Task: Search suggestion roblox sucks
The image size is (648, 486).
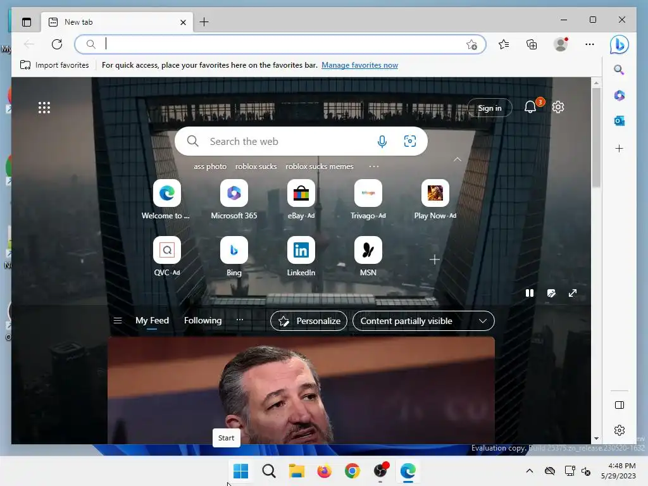Action: click(256, 166)
